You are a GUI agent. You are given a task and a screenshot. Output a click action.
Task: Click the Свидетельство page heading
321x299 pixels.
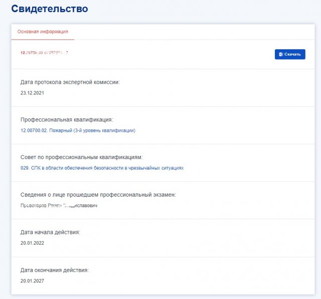(x=49, y=9)
